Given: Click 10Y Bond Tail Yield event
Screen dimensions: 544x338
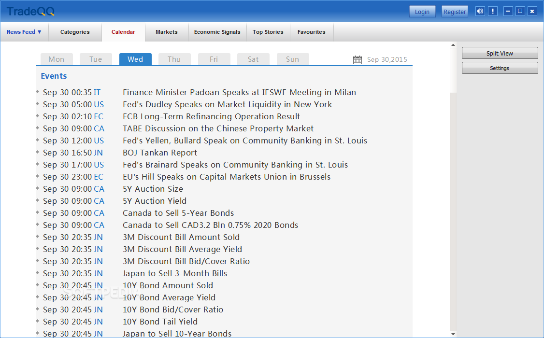Looking at the screenshot, I should pos(160,322).
